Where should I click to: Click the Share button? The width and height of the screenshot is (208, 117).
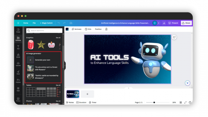coord(186,23)
